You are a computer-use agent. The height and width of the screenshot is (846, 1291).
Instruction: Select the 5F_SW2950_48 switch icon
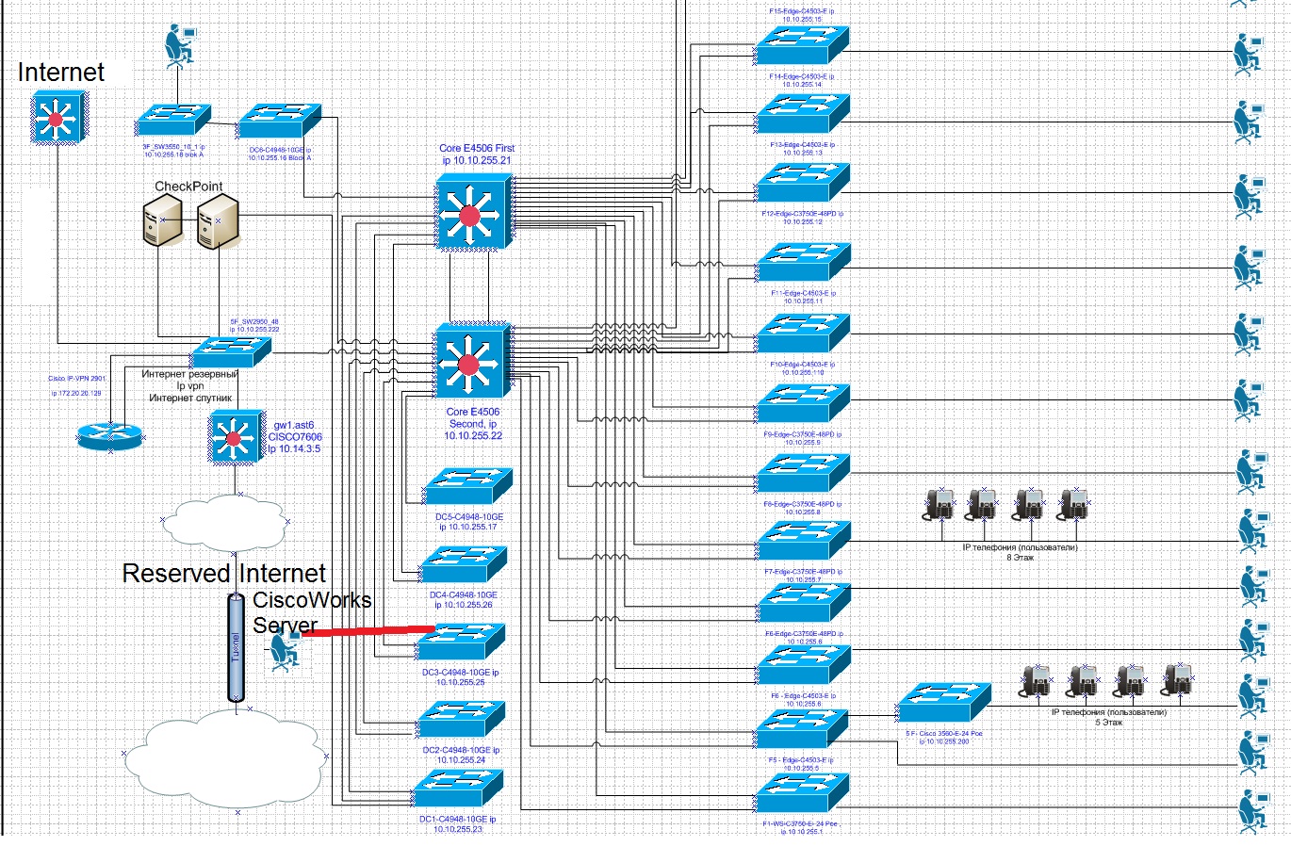[231, 351]
